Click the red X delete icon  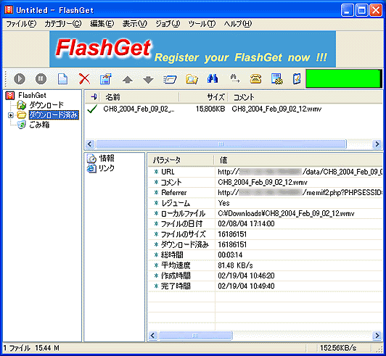click(x=84, y=79)
